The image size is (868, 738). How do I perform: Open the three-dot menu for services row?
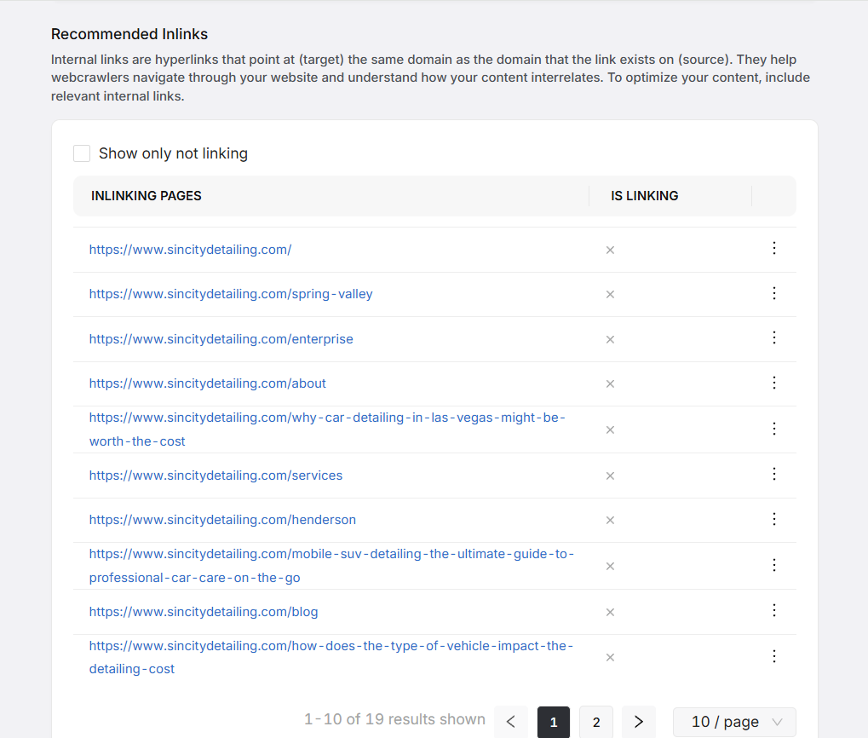coord(774,474)
